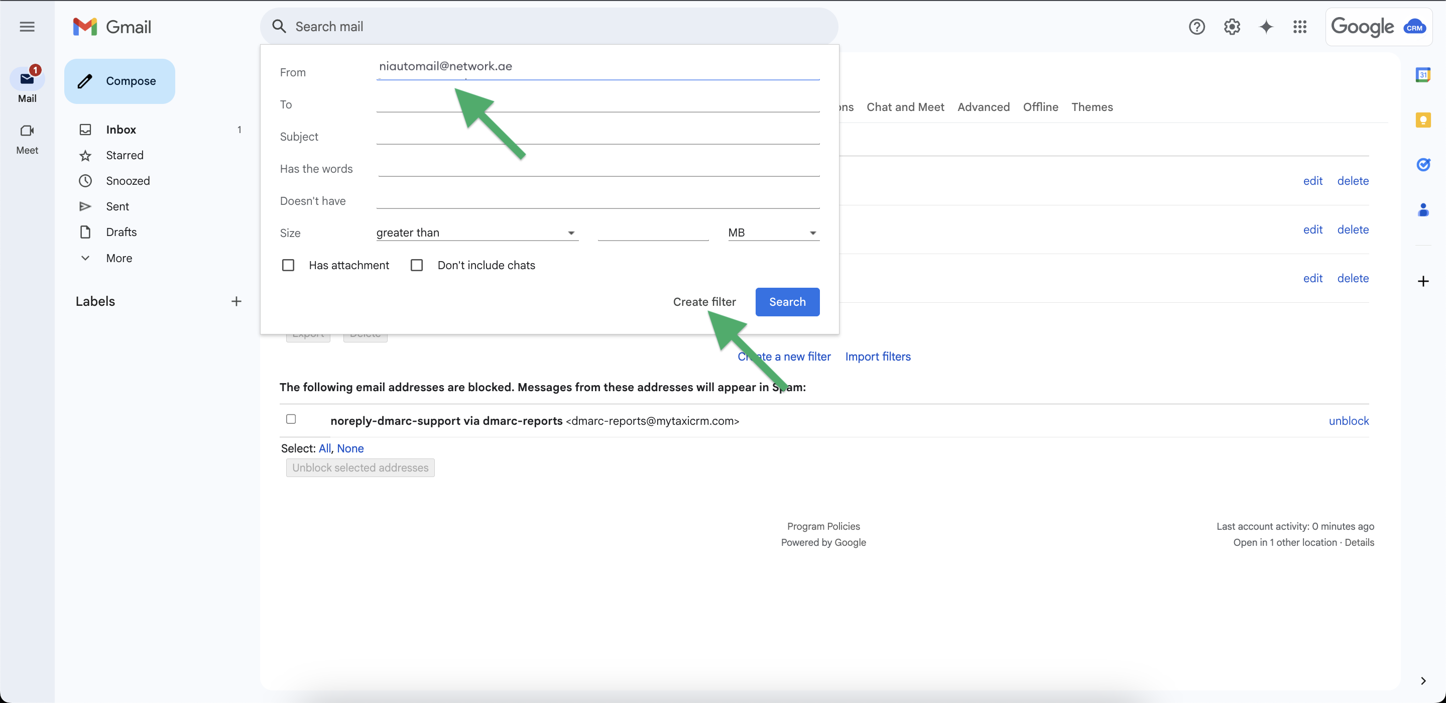
Task: Click the magnifier icon in Search mail
Action: coord(279,27)
